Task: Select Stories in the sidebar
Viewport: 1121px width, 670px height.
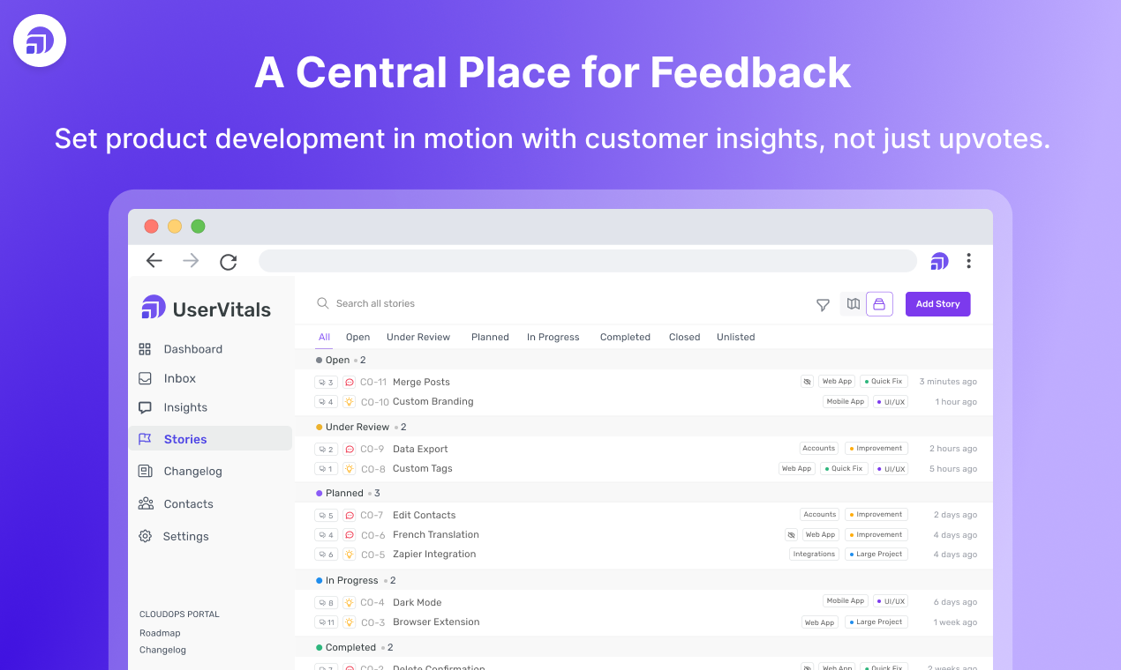Action: coord(210,439)
